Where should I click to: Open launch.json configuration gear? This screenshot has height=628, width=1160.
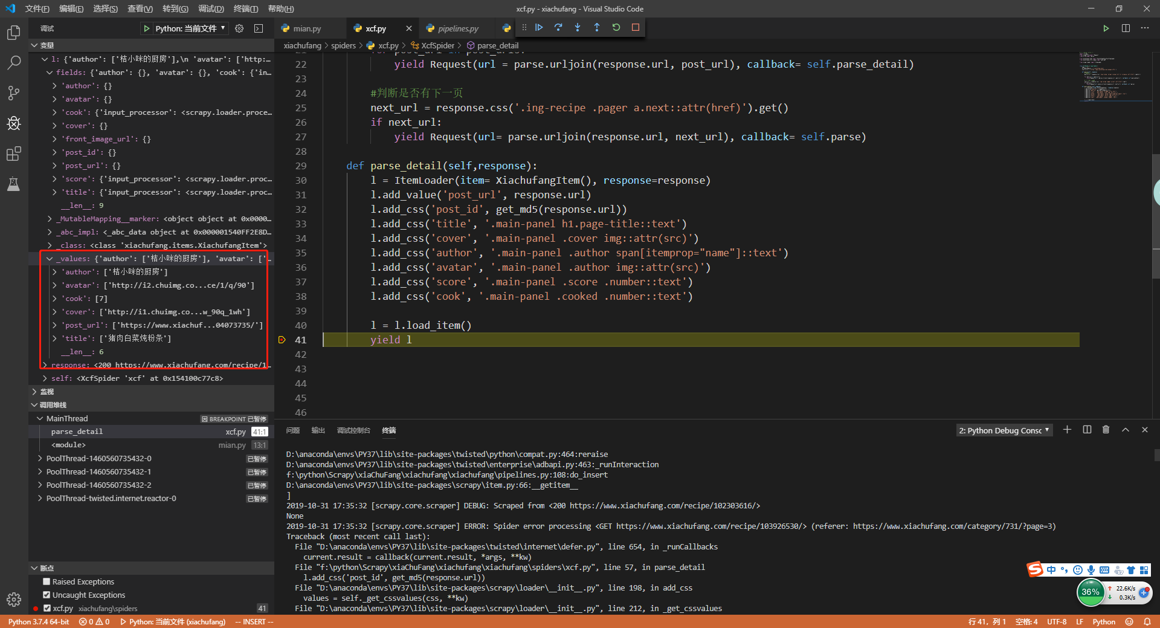tap(239, 28)
